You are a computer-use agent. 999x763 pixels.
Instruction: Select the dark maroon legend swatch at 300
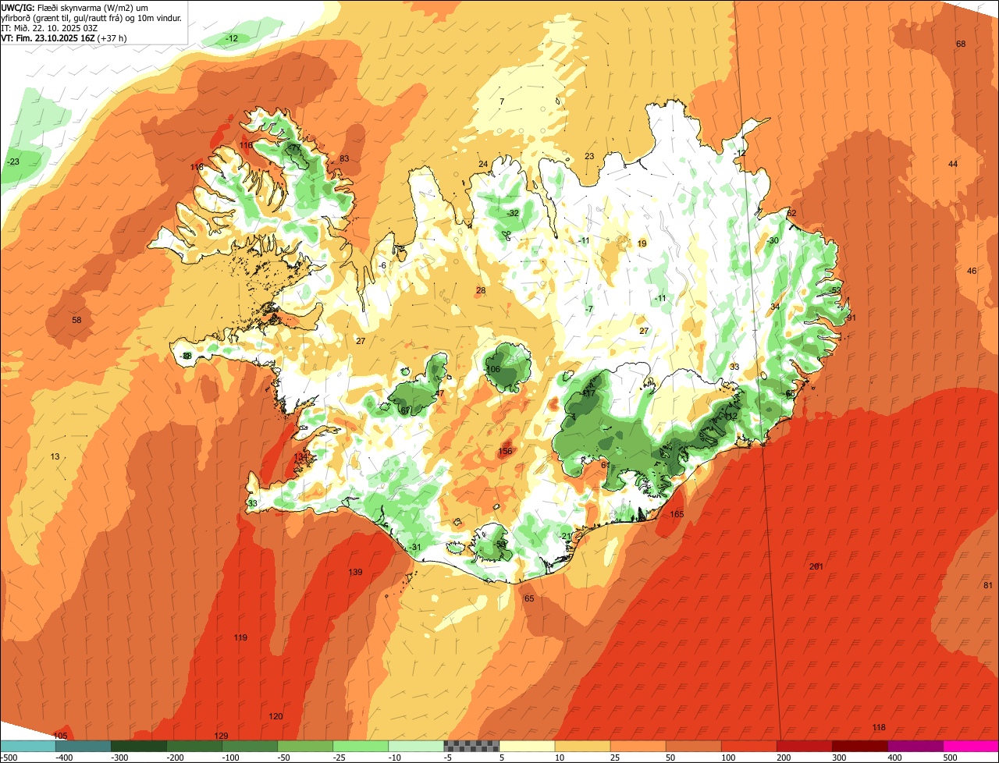pyautogui.click(x=859, y=746)
